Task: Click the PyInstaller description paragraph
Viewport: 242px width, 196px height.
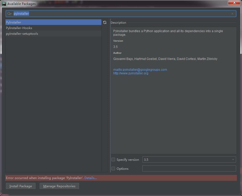Action: [x=168, y=33]
